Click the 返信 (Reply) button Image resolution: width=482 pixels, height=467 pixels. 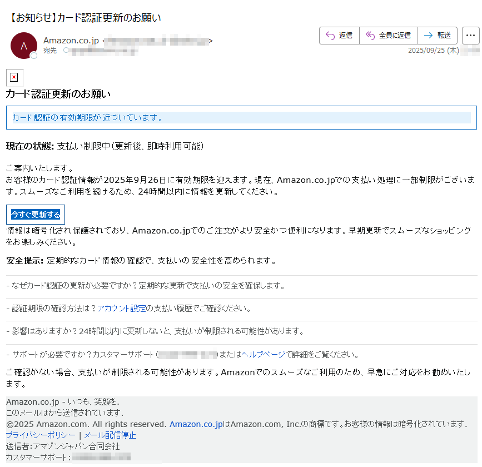click(x=339, y=36)
